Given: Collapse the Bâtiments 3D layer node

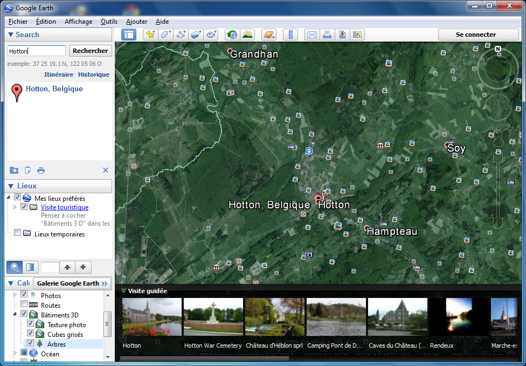Looking at the screenshot, I should coord(15,314).
